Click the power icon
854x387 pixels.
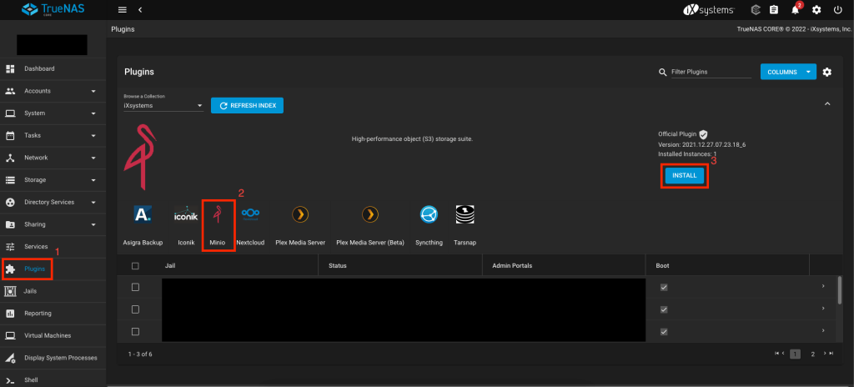[837, 10]
